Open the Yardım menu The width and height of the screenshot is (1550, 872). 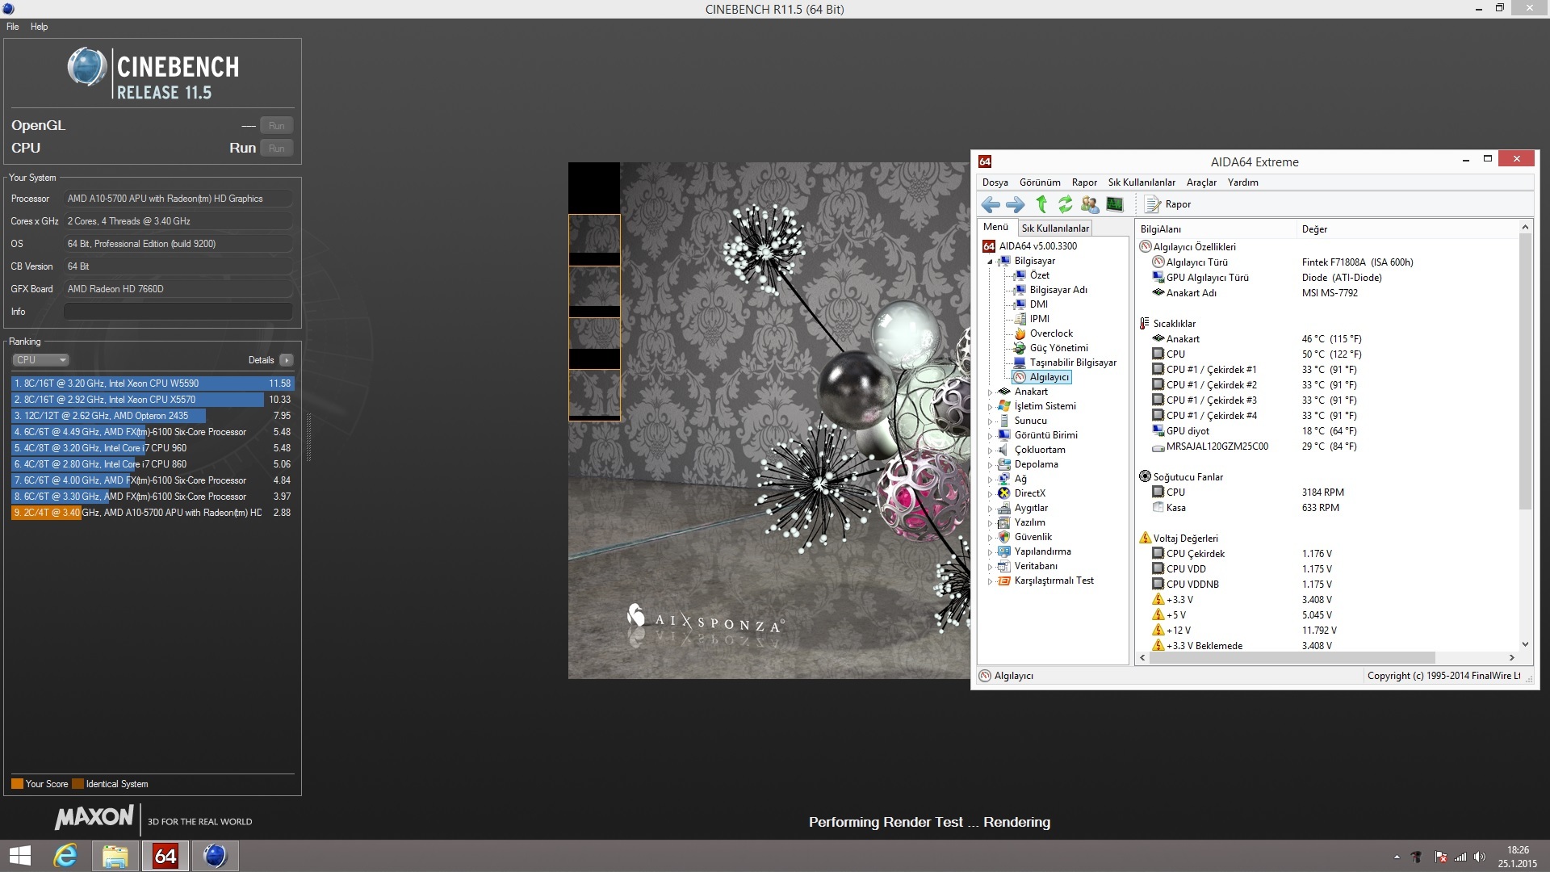(x=1243, y=182)
